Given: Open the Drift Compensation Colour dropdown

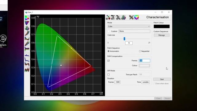Looking at the screenshot, I should point(144,66).
